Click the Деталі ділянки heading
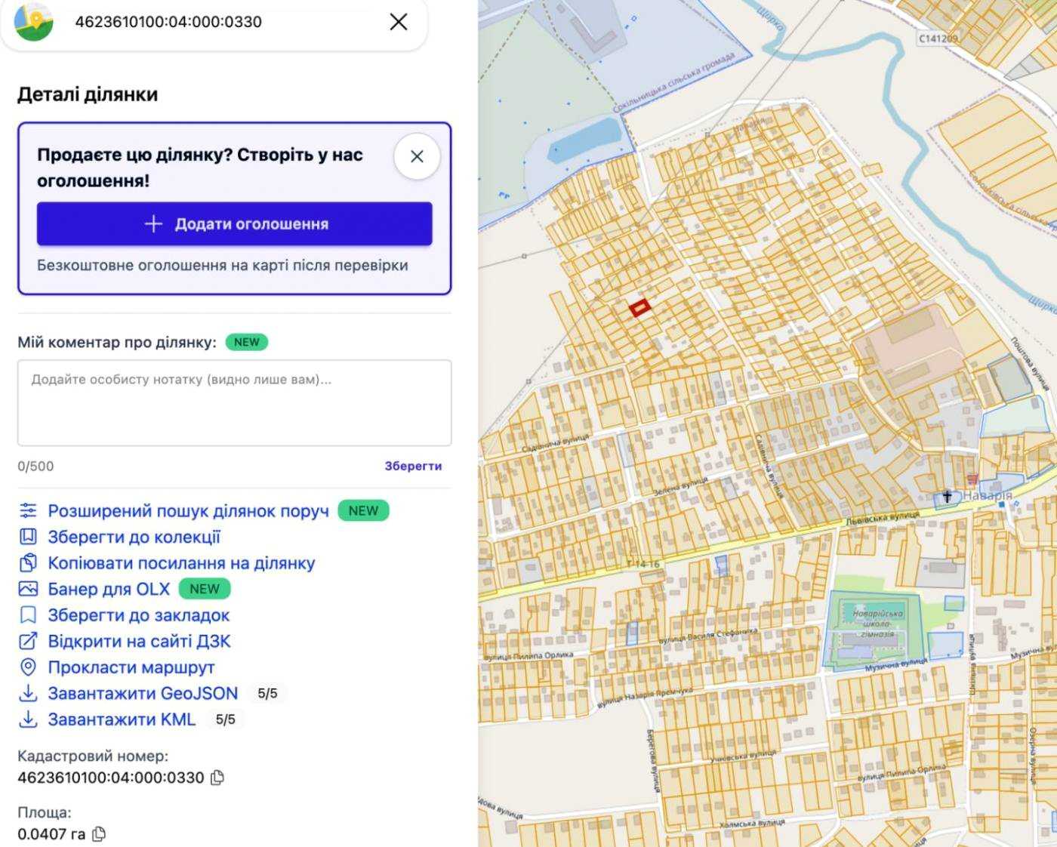Viewport: 1057px width, 847px height. (88, 94)
